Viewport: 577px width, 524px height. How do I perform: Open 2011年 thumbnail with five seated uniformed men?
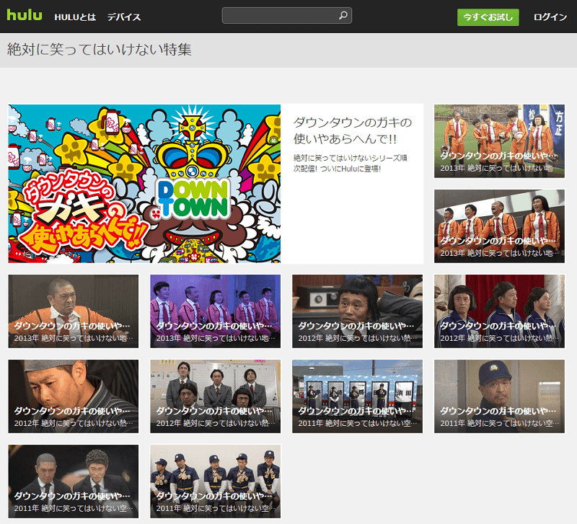215,481
